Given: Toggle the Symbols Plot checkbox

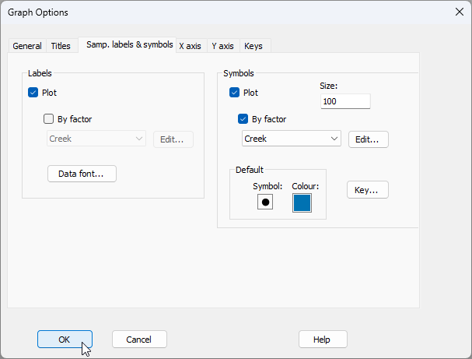Looking at the screenshot, I should click(x=235, y=93).
